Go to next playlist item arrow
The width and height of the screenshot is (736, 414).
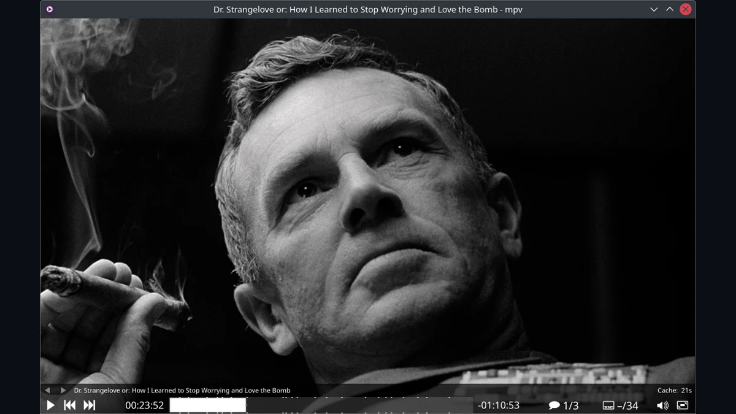(x=63, y=390)
